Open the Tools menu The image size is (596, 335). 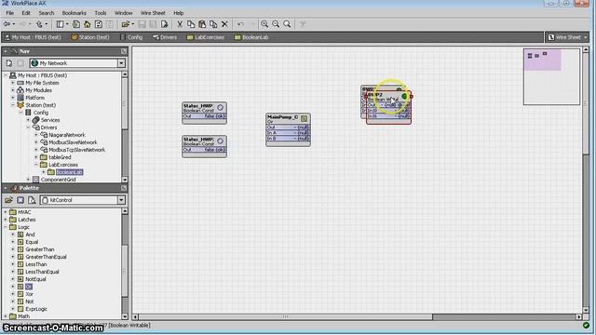pyautogui.click(x=101, y=13)
